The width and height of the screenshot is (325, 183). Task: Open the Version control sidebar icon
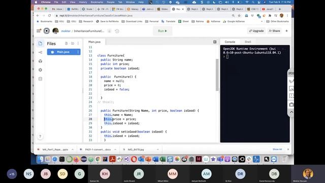click(40, 52)
